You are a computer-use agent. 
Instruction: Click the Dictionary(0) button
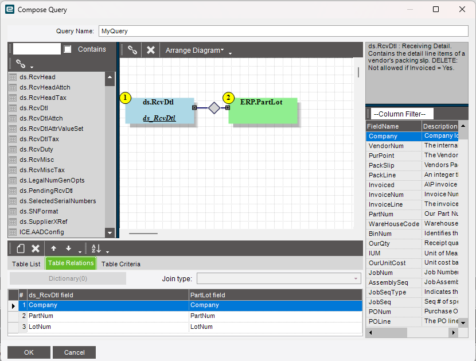[68, 278]
